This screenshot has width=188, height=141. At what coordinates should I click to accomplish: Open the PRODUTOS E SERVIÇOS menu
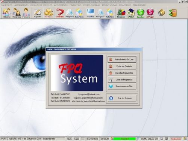coord(41,5)
